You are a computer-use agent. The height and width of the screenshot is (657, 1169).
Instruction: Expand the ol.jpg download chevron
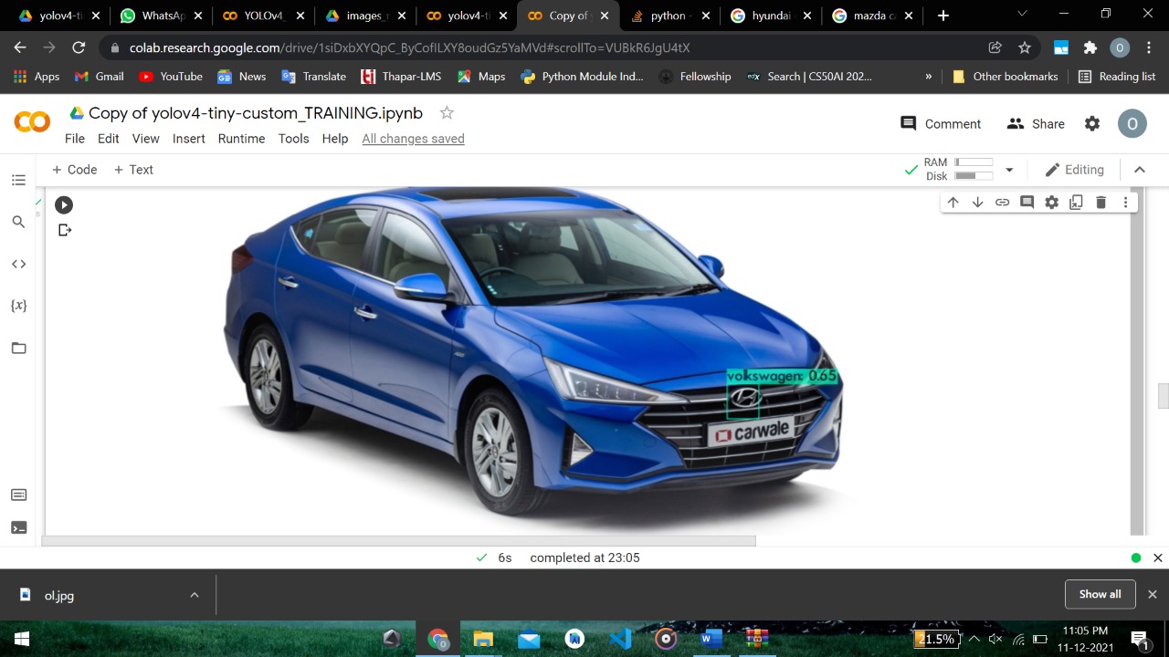[194, 594]
